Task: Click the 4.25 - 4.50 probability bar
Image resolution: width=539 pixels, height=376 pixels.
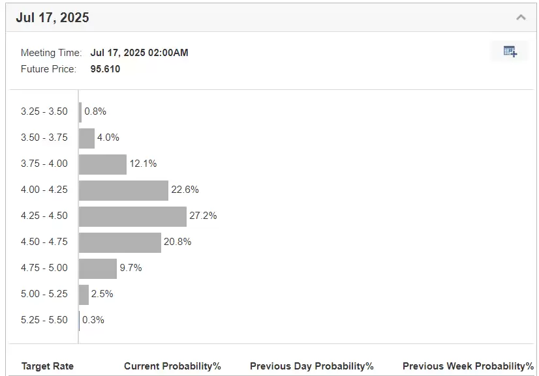Action: pyautogui.click(x=132, y=216)
